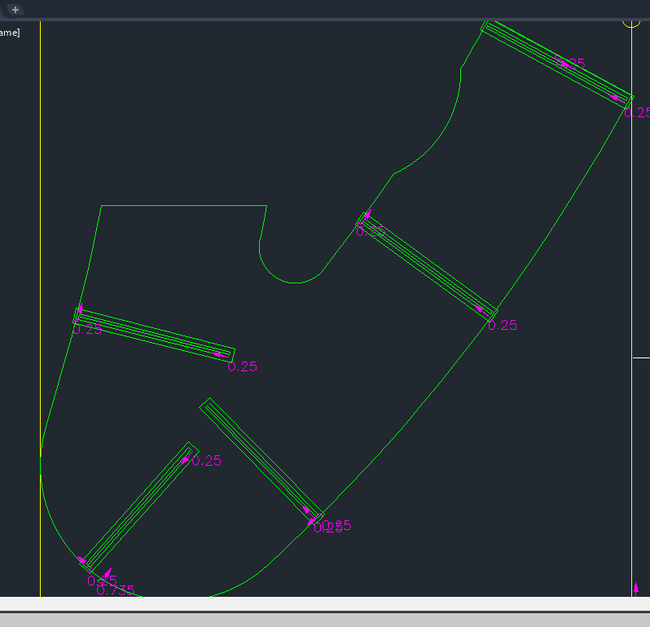Select the upper-right slanted slot rectangle
The image size is (650, 627).
(557, 61)
